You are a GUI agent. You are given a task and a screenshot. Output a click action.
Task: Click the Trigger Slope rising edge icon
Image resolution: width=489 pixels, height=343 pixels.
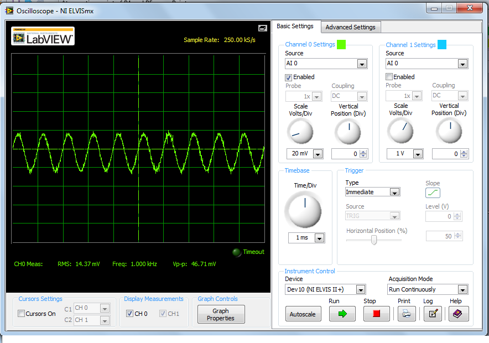(x=433, y=193)
